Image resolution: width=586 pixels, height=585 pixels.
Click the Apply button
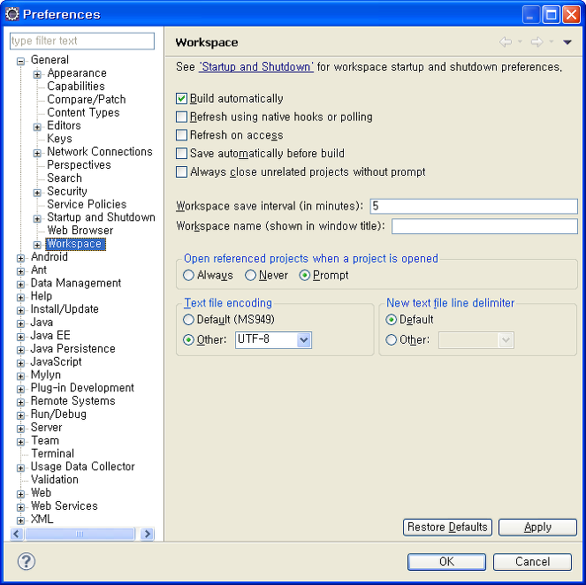click(537, 527)
